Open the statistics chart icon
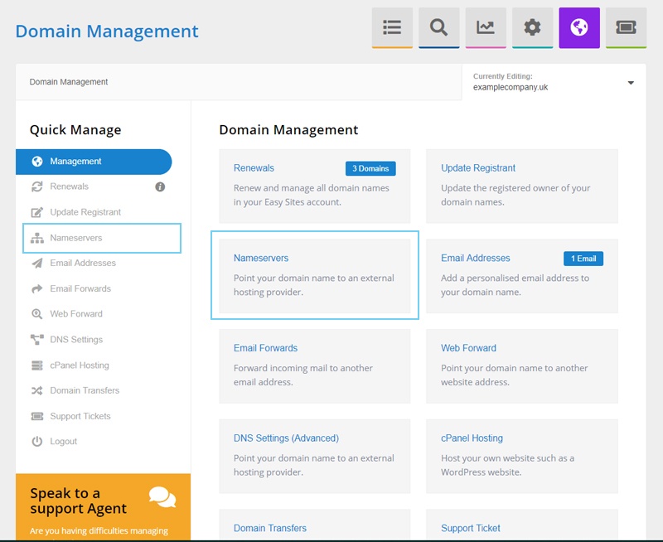Image resolution: width=663 pixels, height=542 pixels. tap(486, 27)
